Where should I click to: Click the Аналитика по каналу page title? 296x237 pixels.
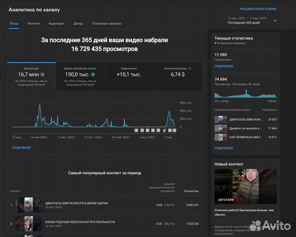coord(34,10)
